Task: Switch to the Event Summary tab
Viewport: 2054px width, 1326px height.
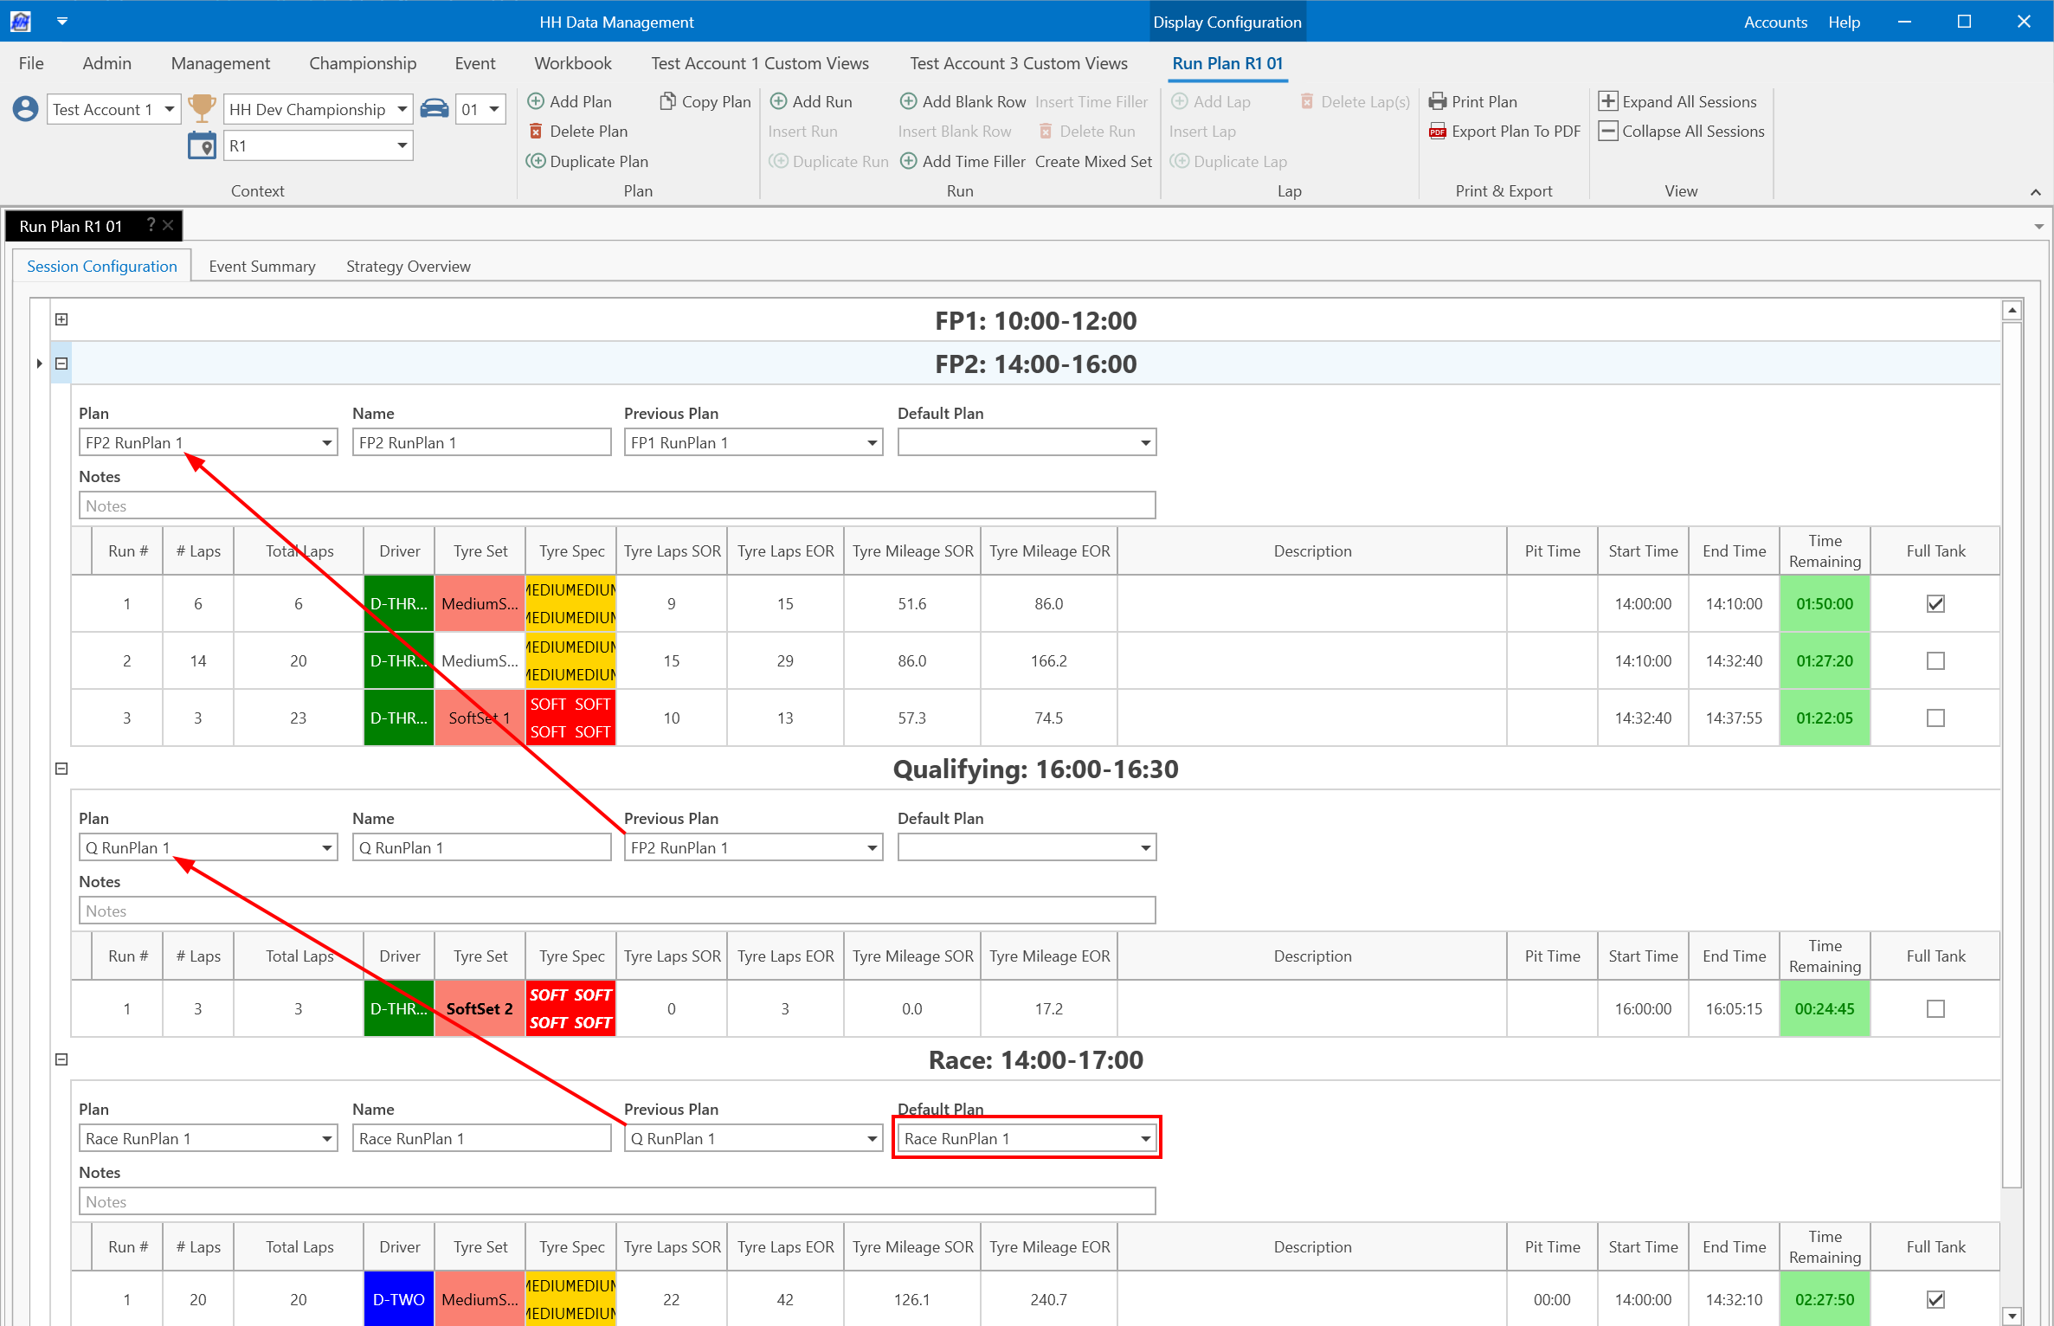Action: click(x=261, y=267)
